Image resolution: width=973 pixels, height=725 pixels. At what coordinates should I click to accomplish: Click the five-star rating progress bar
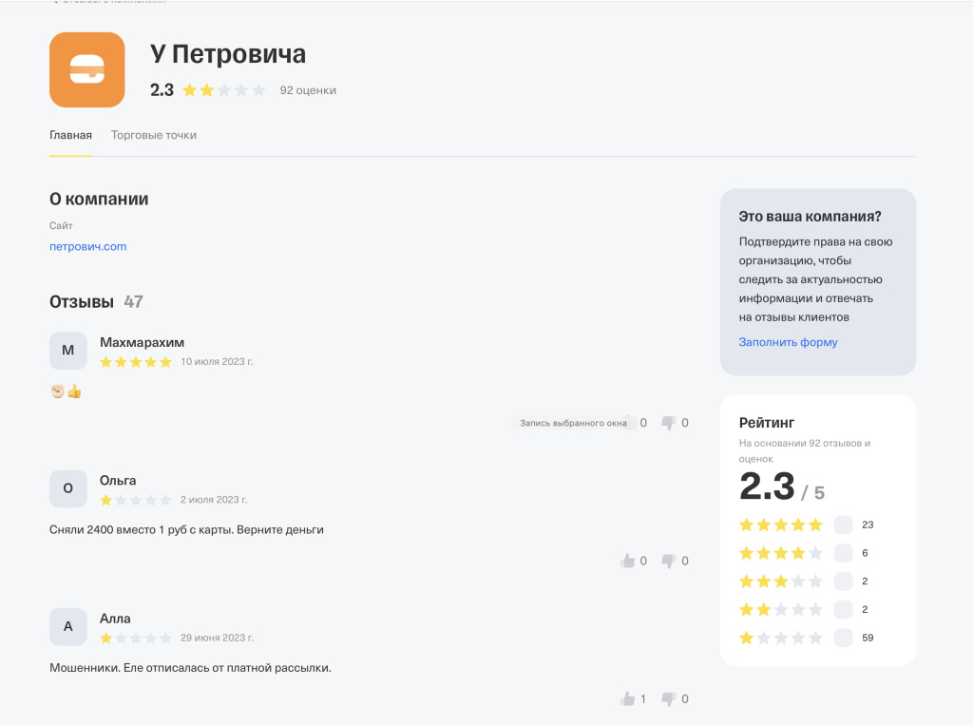click(x=842, y=525)
